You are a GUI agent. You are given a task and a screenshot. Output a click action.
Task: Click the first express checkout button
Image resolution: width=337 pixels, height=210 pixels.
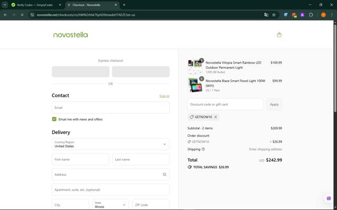pyautogui.click(x=81, y=71)
